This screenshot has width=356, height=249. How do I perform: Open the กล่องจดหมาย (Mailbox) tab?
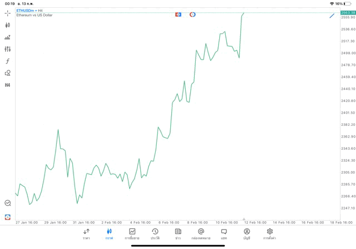[201, 234]
